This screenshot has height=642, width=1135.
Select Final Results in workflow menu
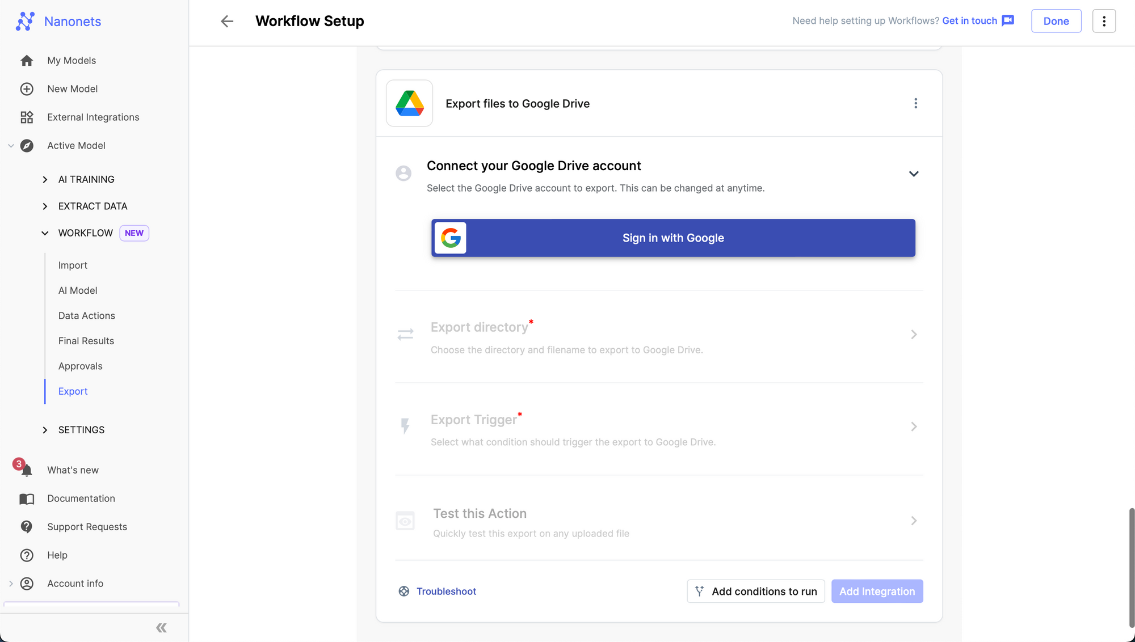pos(86,341)
